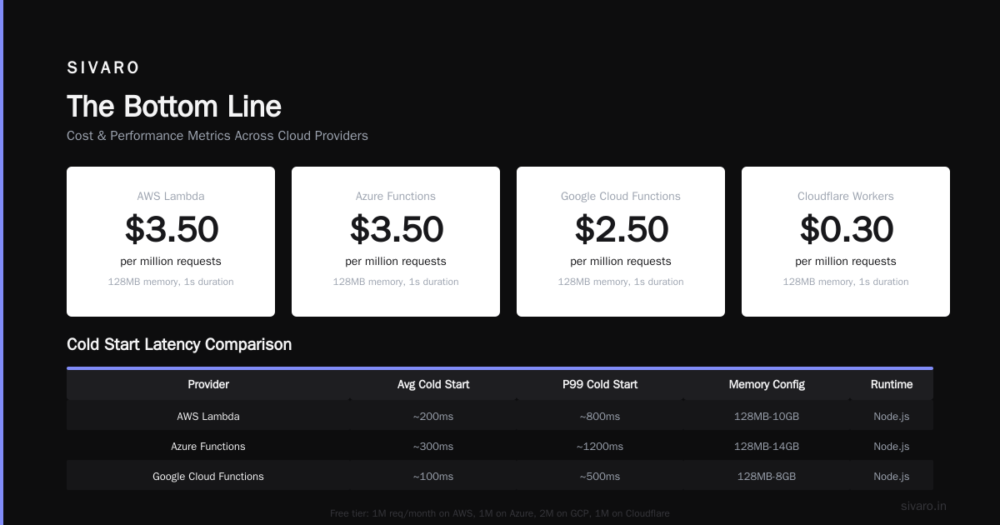The image size is (1000, 525).
Task: Select the Google Cloud Functions table row
Action: click(500, 476)
